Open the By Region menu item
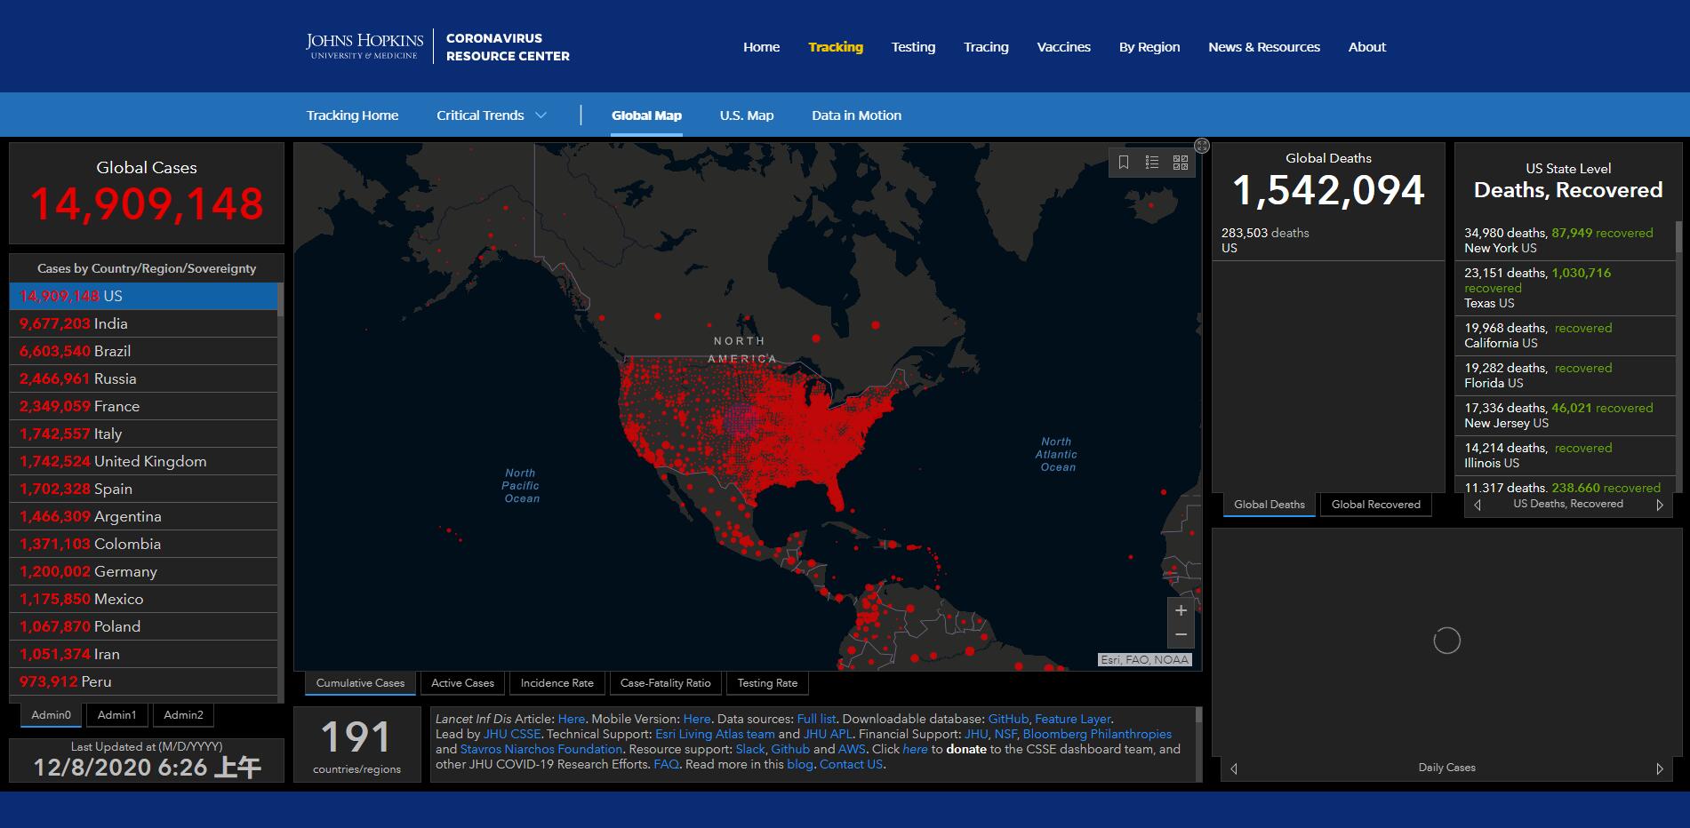 click(1149, 47)
